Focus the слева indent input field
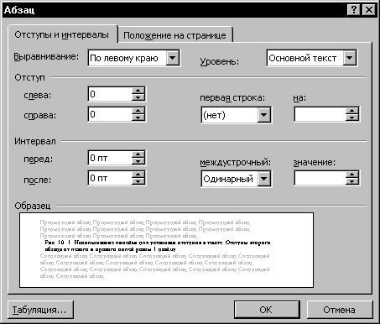This screenshot has height=324, width=380. (110, 94)
